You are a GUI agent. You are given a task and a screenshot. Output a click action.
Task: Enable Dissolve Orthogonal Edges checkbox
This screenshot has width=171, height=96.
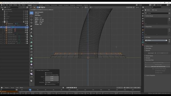(46, 75)
